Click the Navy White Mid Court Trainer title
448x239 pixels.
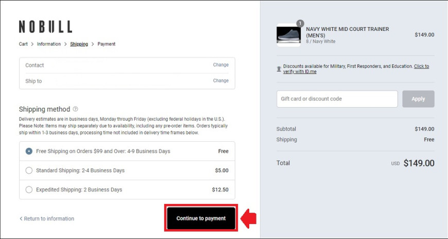pos(348,32)
